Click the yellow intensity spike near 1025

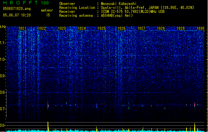click(x=97, y=129)
